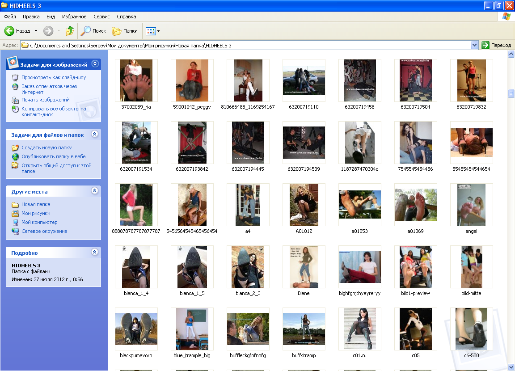Screen dimensions: 515x371
Task: Click the printer icon beside Печать изображений
Action: tap(15, 100)
